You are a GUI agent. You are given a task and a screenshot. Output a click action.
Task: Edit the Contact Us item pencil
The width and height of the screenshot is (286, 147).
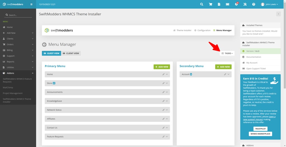pyautogui.click(x=163, y=128)
